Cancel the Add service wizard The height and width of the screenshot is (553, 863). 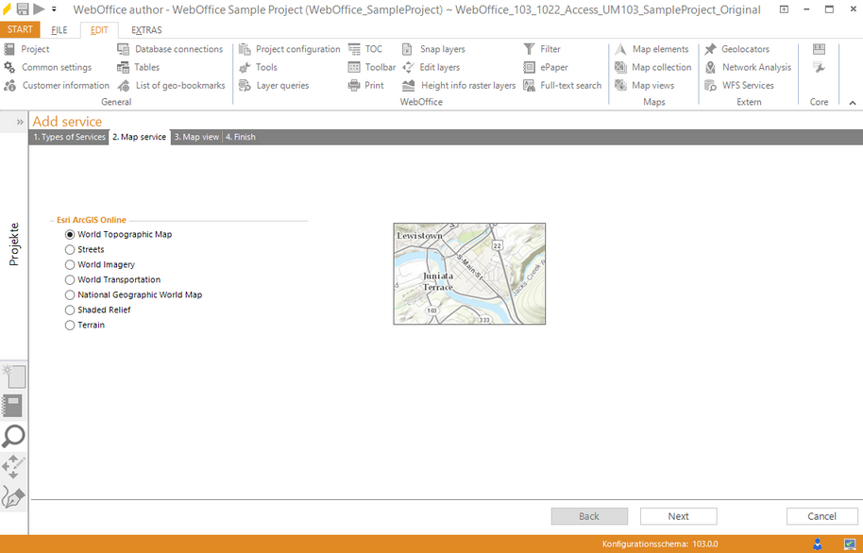point(821,516)
